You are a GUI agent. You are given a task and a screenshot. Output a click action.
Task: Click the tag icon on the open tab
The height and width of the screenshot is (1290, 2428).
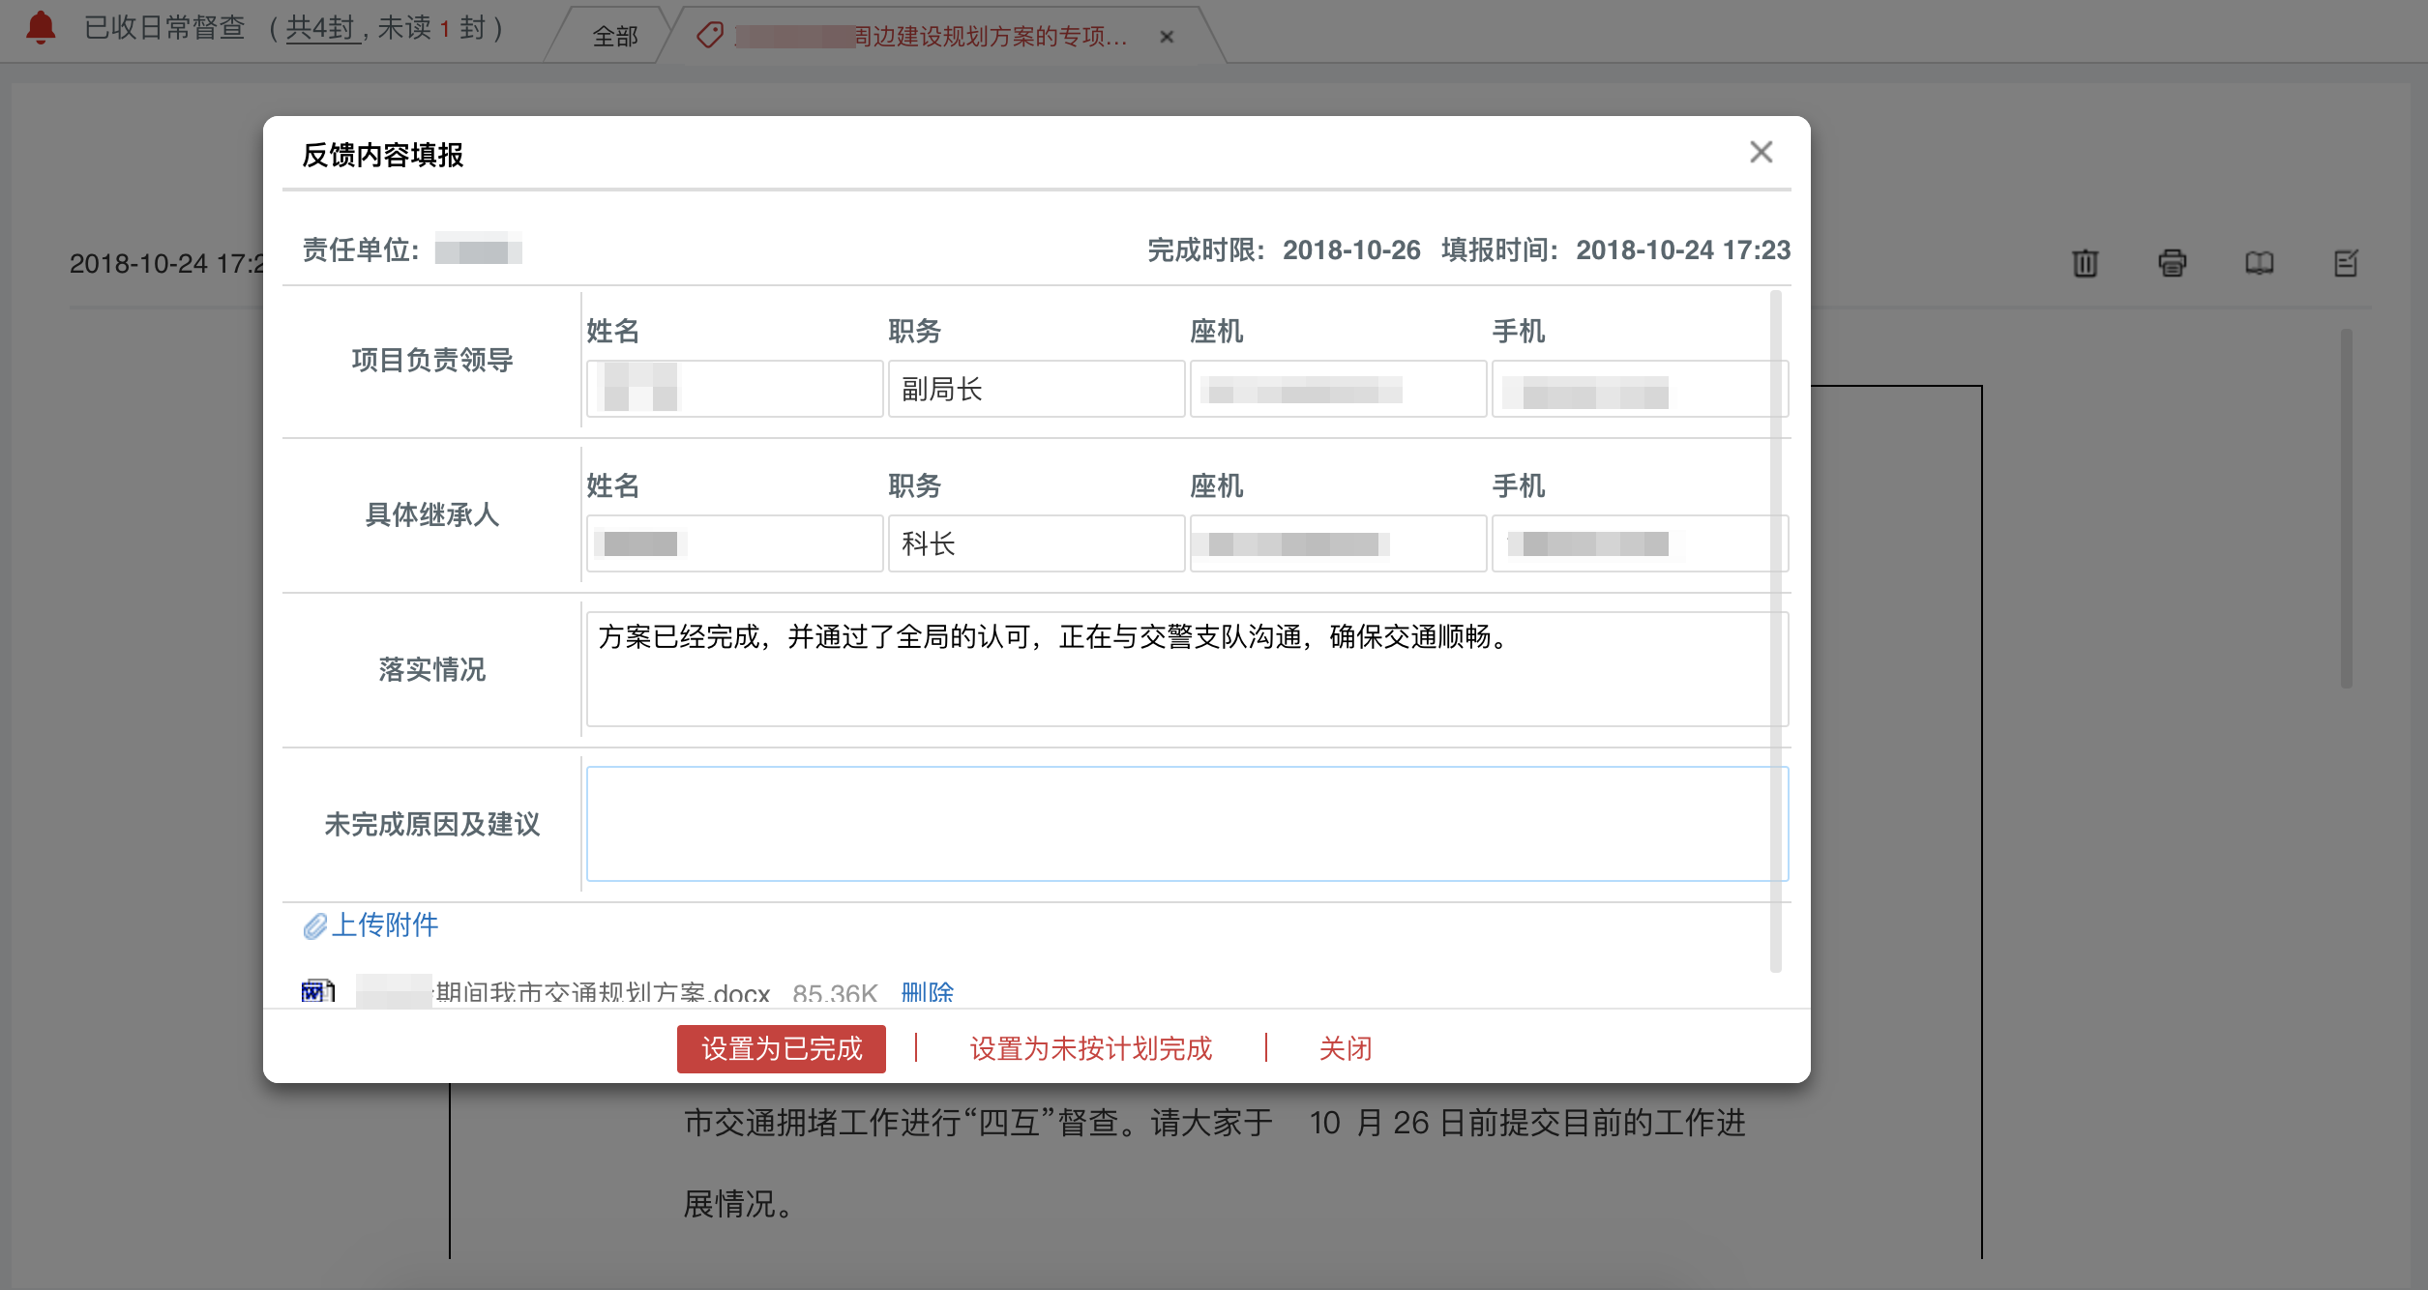711,36
